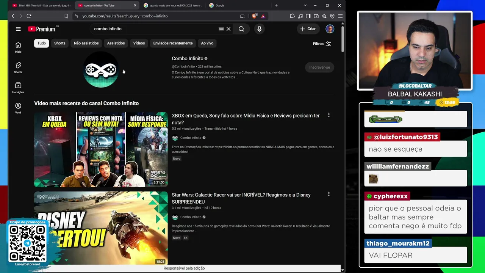Focus the YouTube search input field
This screenshot has width=485, height=273.
click(155, 29)
